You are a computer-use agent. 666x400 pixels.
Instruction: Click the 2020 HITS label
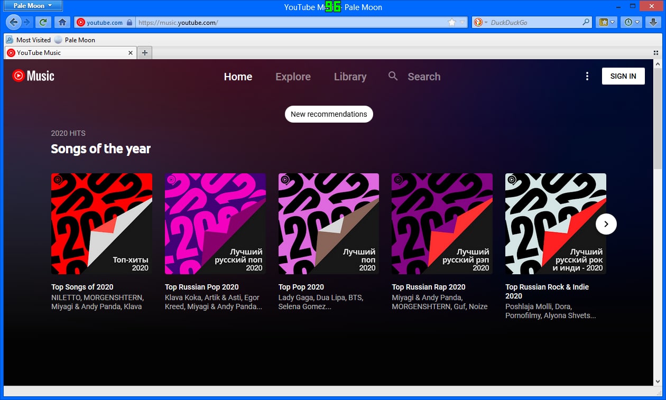click(68, 133)
